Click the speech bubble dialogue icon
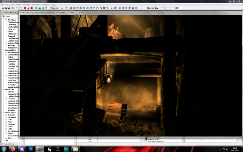243x152 pixels. coord(62,8)
